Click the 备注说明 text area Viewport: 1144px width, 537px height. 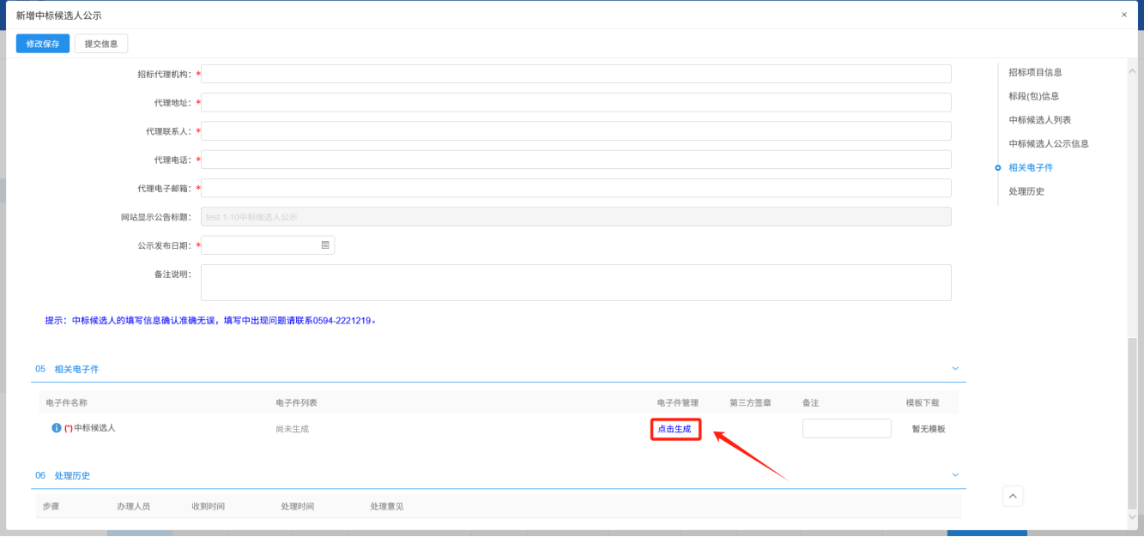pos(575,282)
